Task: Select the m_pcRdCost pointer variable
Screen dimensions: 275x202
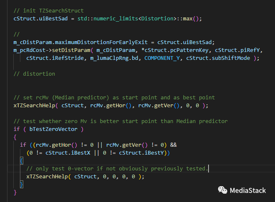Action: [30, 50]
